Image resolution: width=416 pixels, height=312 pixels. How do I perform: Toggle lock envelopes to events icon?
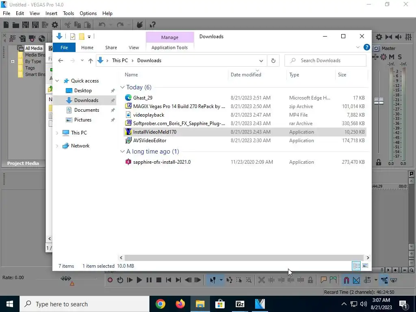(x=384, y=280)
